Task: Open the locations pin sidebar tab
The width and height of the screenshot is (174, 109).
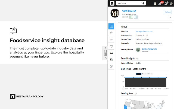Action: 111,33
